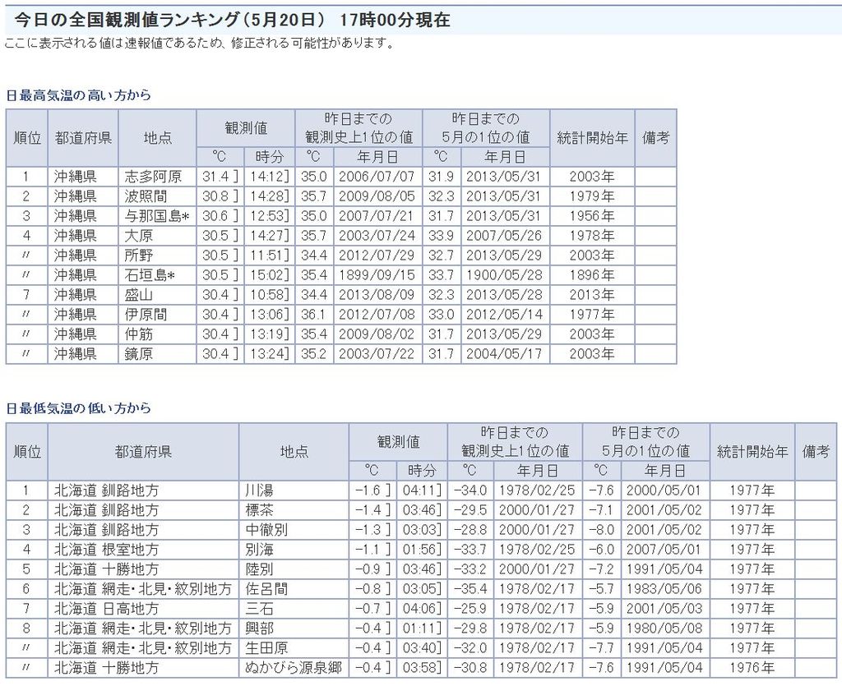The height and width of the screenshot is (686, 842).
Task: Click the 志多阿原 station name
Action: pyautogui.click(x=153, y=177)
